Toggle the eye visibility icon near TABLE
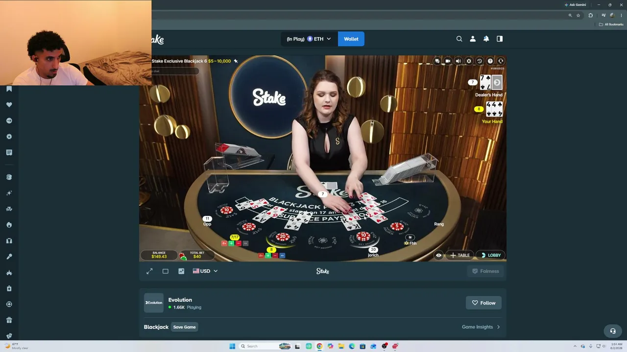This screenshot has height=352, width=627. pos(438,255)
